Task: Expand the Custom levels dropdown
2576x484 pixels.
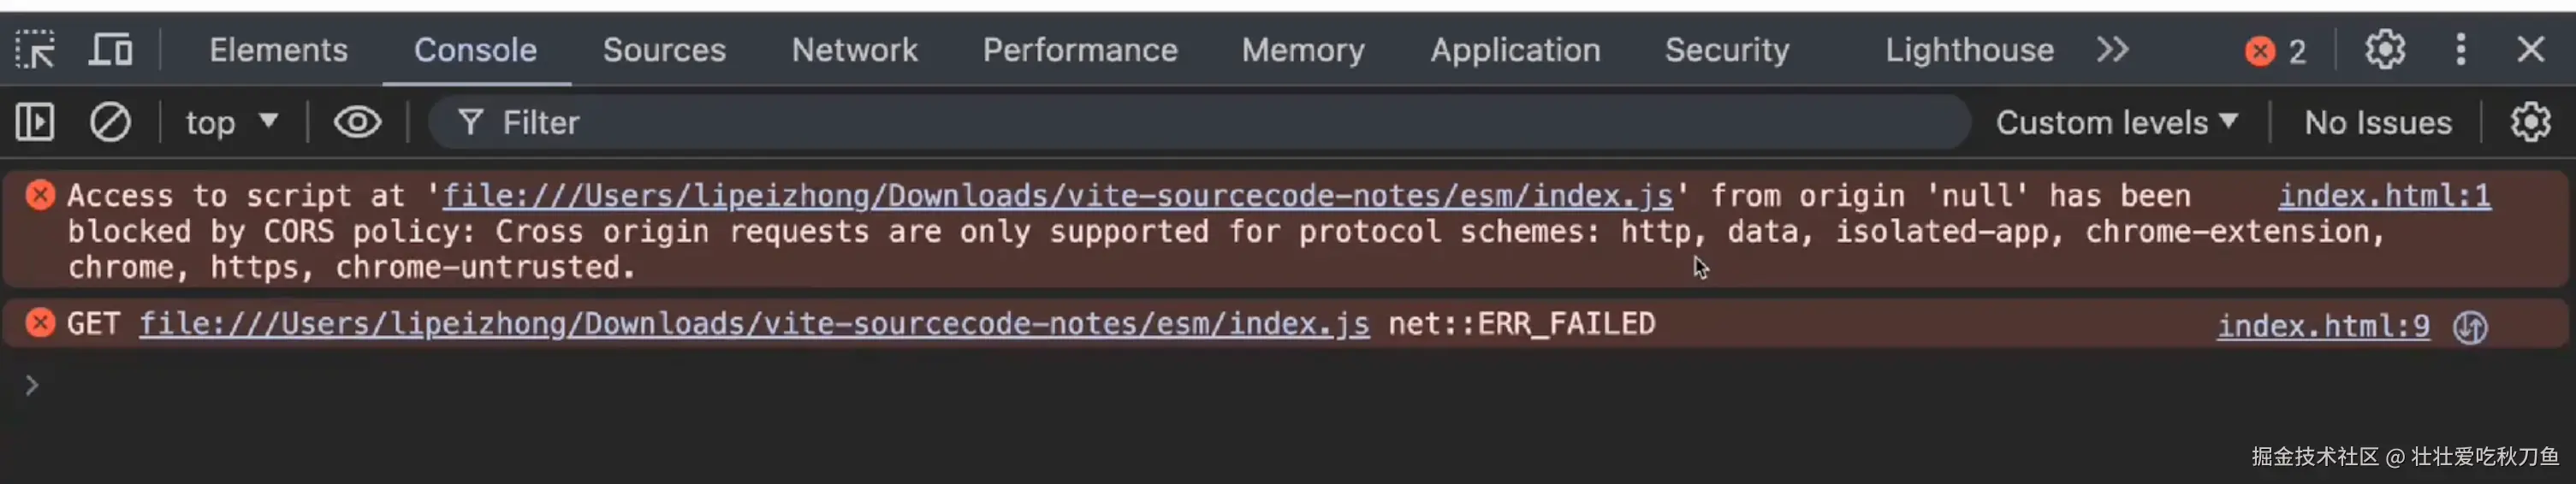Action: 2116,123
